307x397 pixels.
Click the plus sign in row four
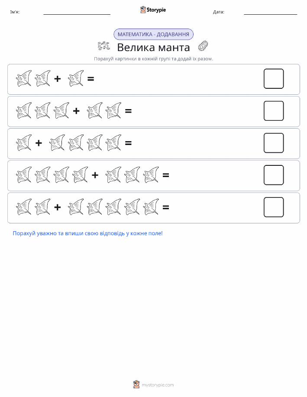pyautogui.click(x=95, y=175)
